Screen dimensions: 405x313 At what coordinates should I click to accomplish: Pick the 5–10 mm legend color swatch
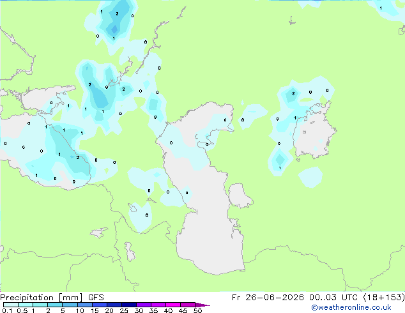pos(70,305)
